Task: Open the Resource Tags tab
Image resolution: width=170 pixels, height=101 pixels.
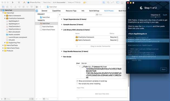Action: [x=71, y=11]
